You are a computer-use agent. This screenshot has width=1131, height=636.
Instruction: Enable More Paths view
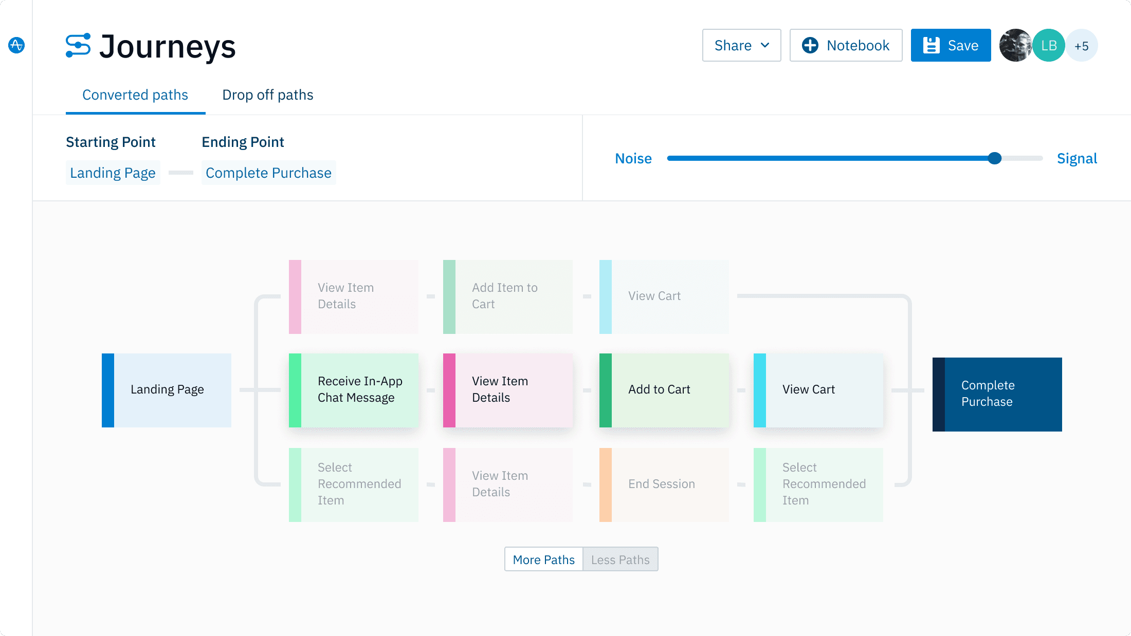[x=543, y=559]
